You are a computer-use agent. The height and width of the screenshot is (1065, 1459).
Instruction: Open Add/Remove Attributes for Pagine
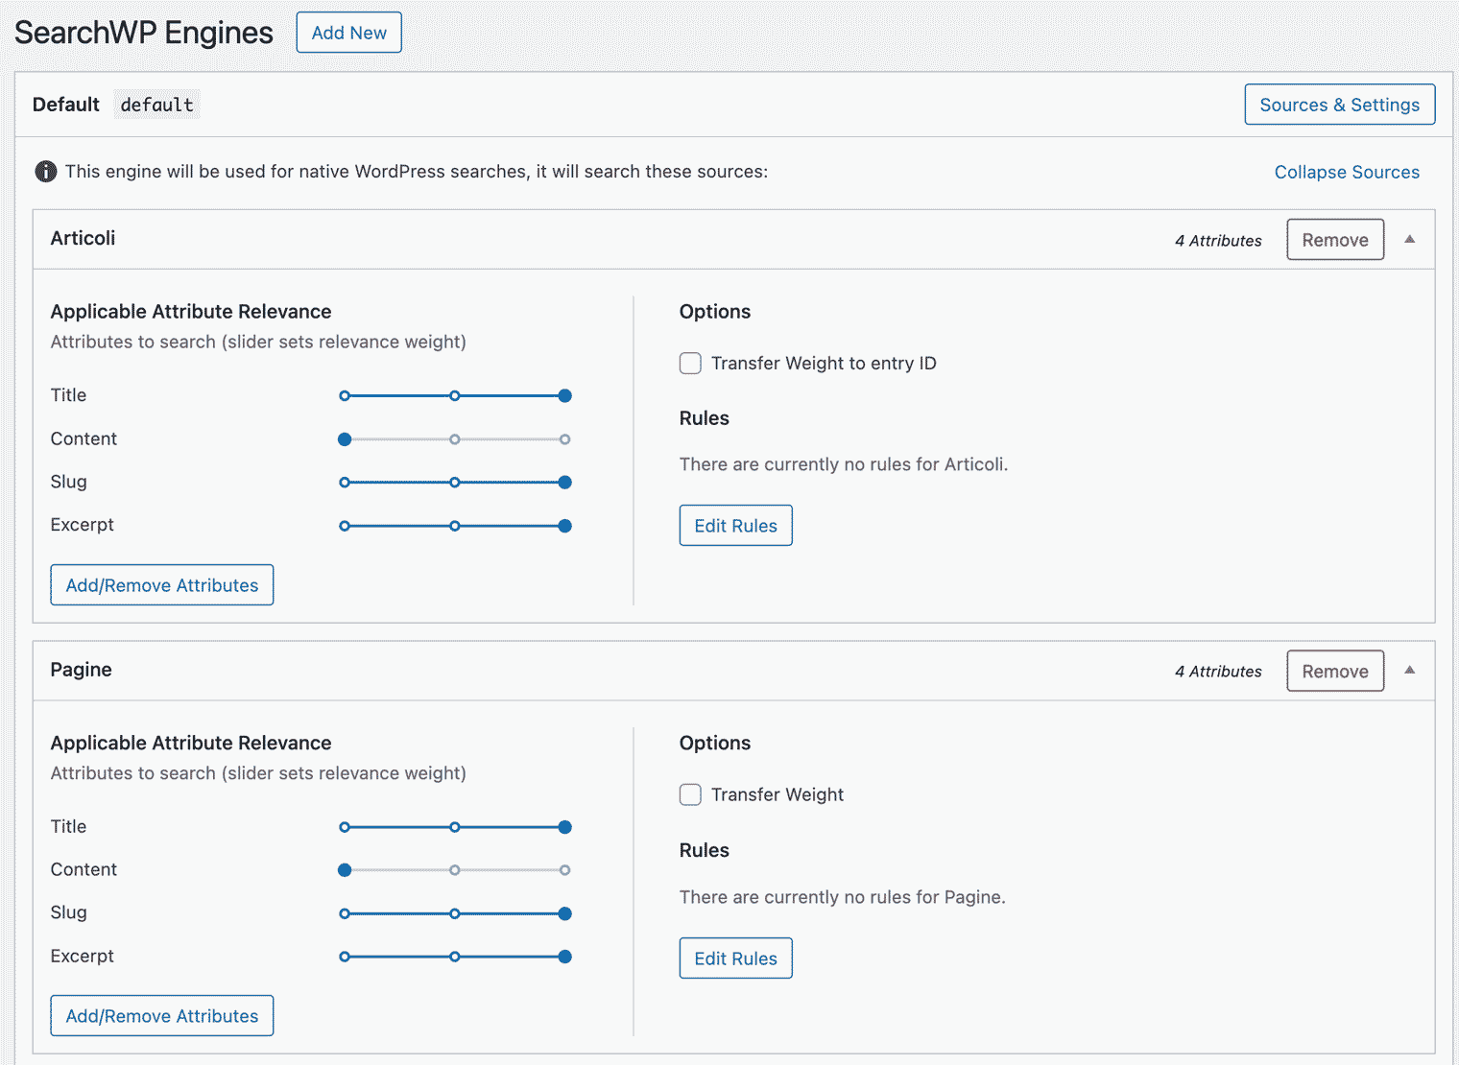(x=161, y=1016)
